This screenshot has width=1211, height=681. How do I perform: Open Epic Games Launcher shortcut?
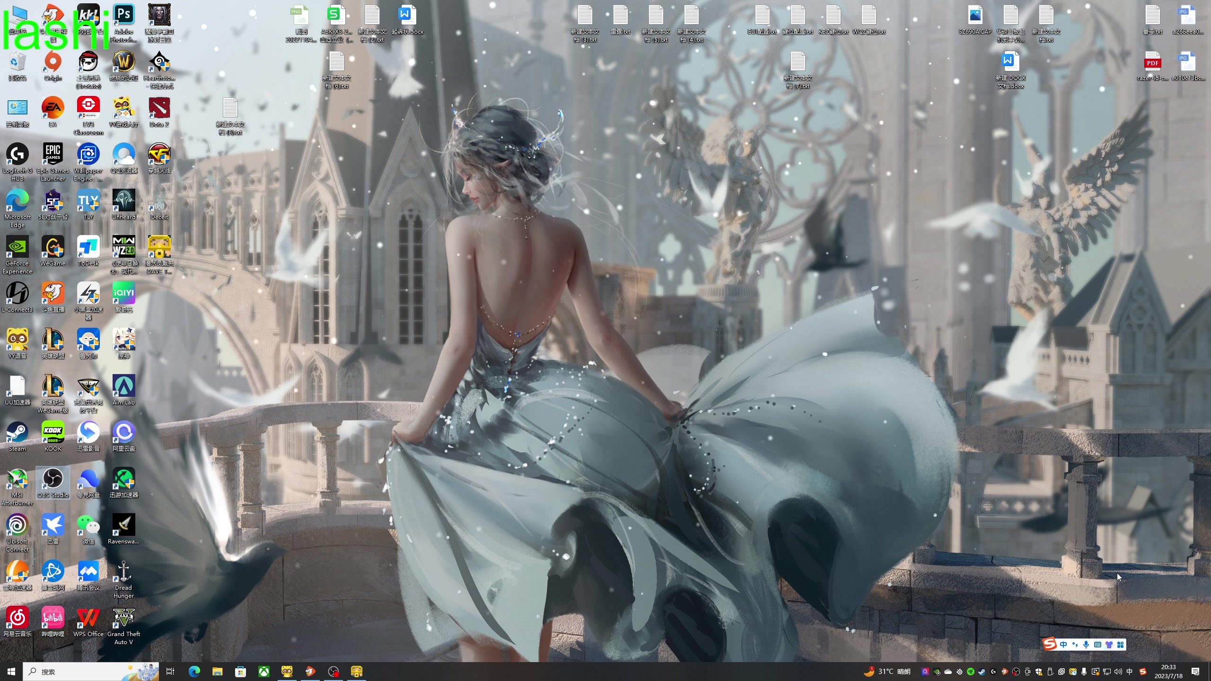click(53, 162)
